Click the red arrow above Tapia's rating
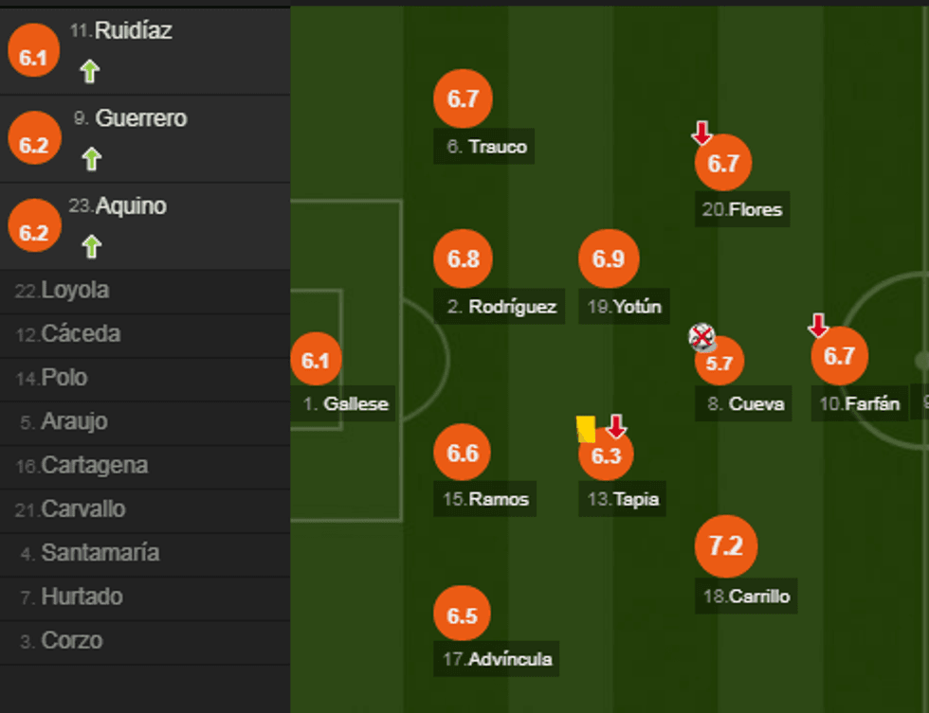 (616, 427)
